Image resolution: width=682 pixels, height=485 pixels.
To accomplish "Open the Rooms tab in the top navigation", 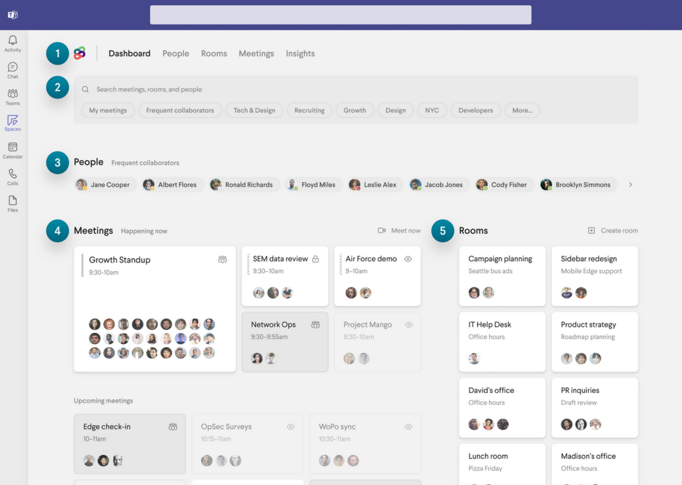I will point(214,53).
